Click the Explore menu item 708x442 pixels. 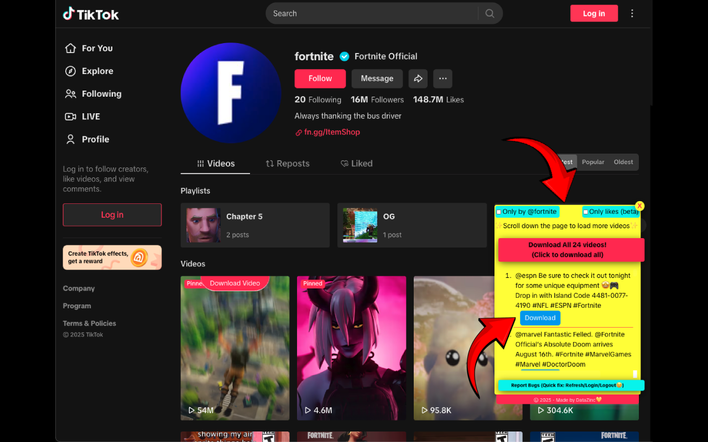coord(97,71)
